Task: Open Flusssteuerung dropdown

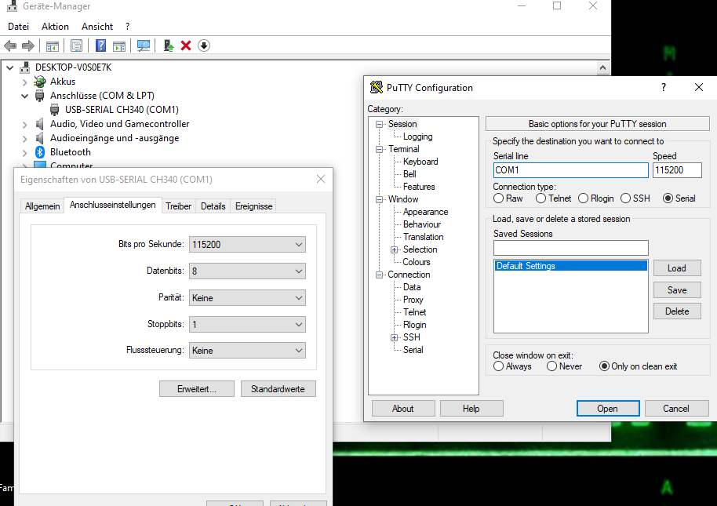Action: pos(247,351)
